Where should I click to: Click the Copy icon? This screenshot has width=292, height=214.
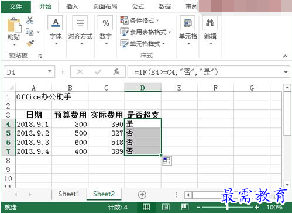pos(30,32)
